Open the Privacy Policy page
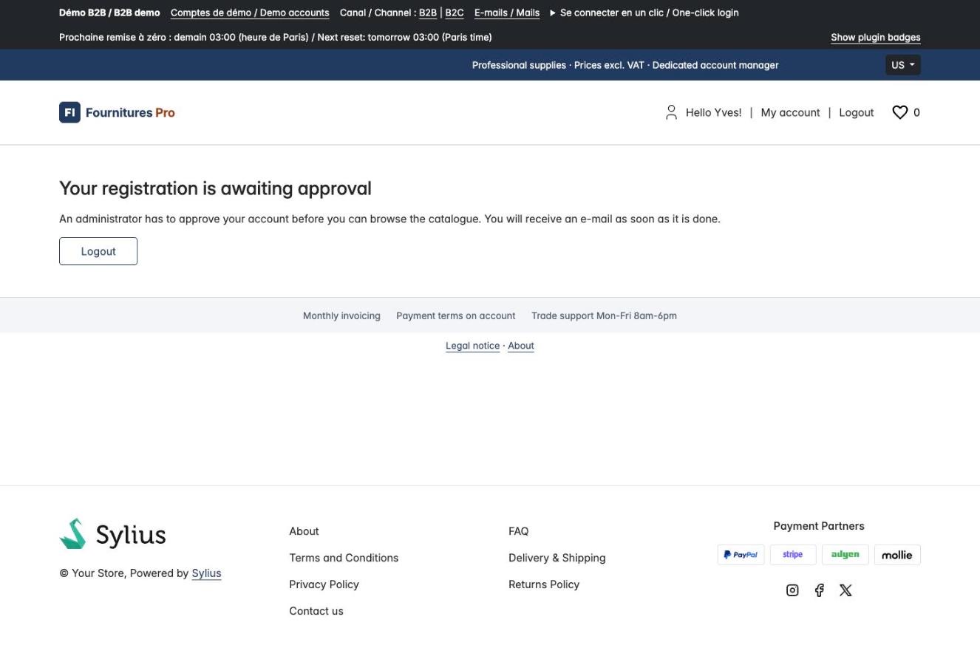 coord(324,584)
